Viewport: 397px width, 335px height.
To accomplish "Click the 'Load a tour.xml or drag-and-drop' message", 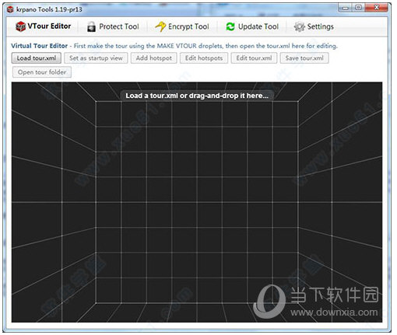I will click(197, 96).
